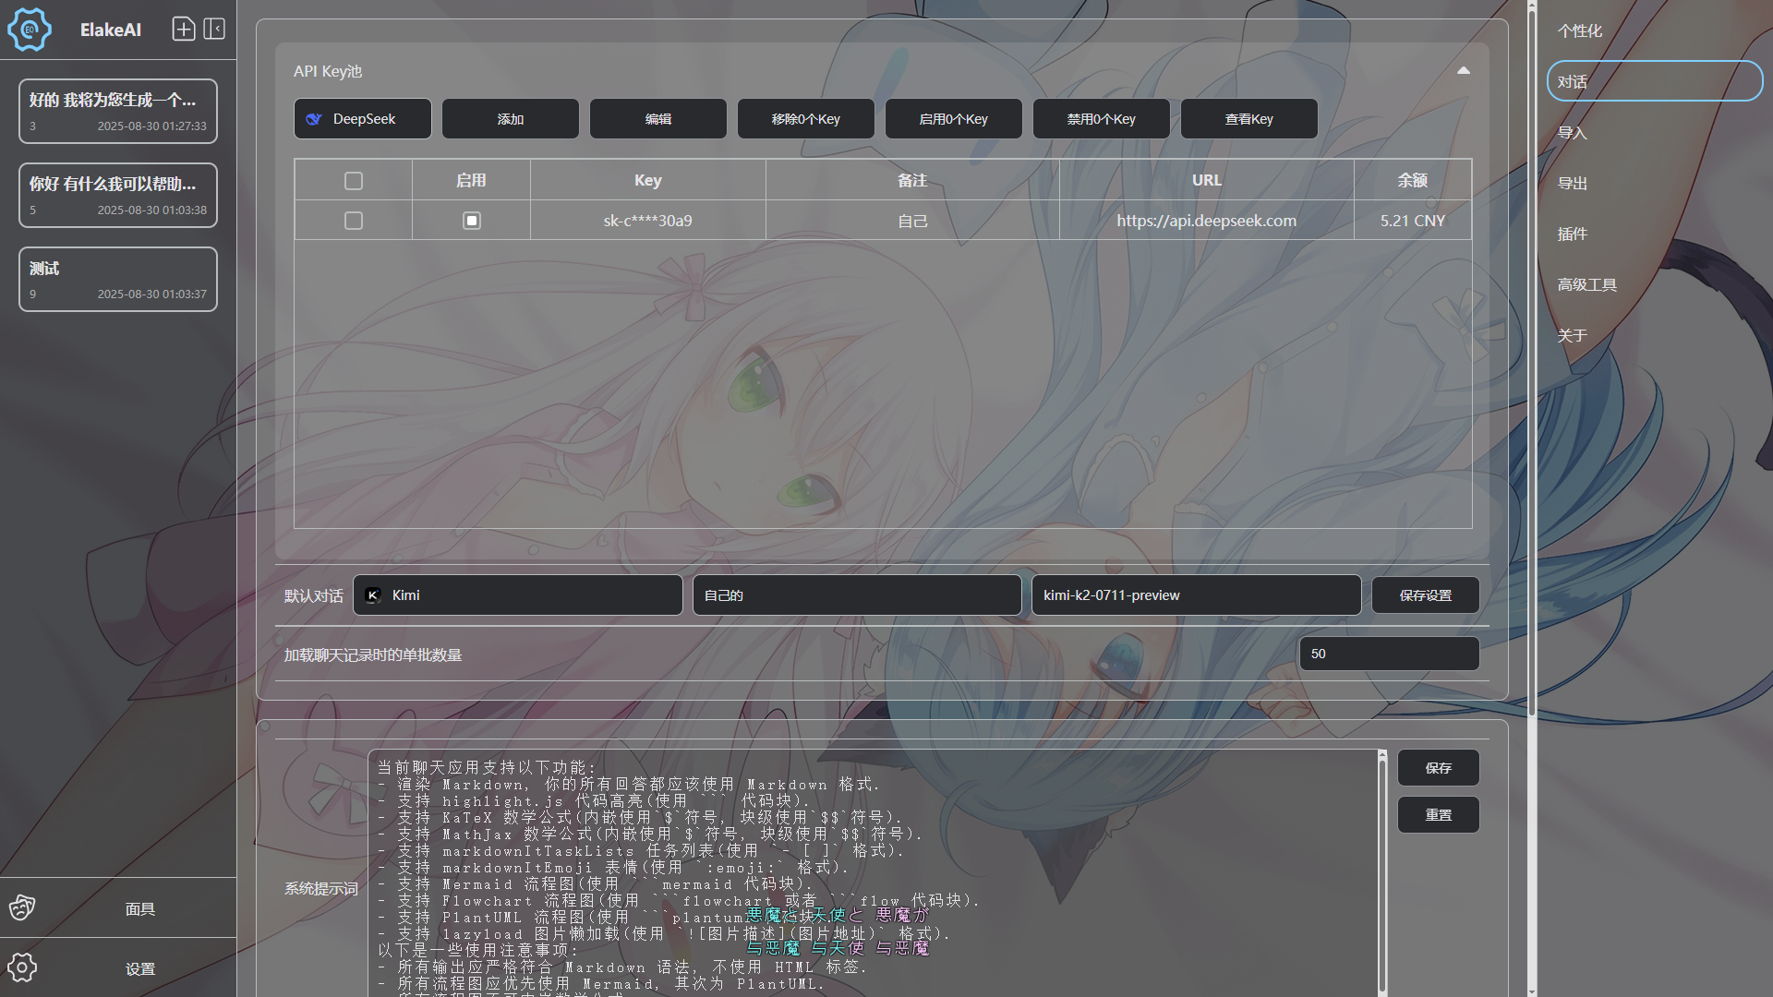Tick the select-all checkbox in table header

point(354,181)
